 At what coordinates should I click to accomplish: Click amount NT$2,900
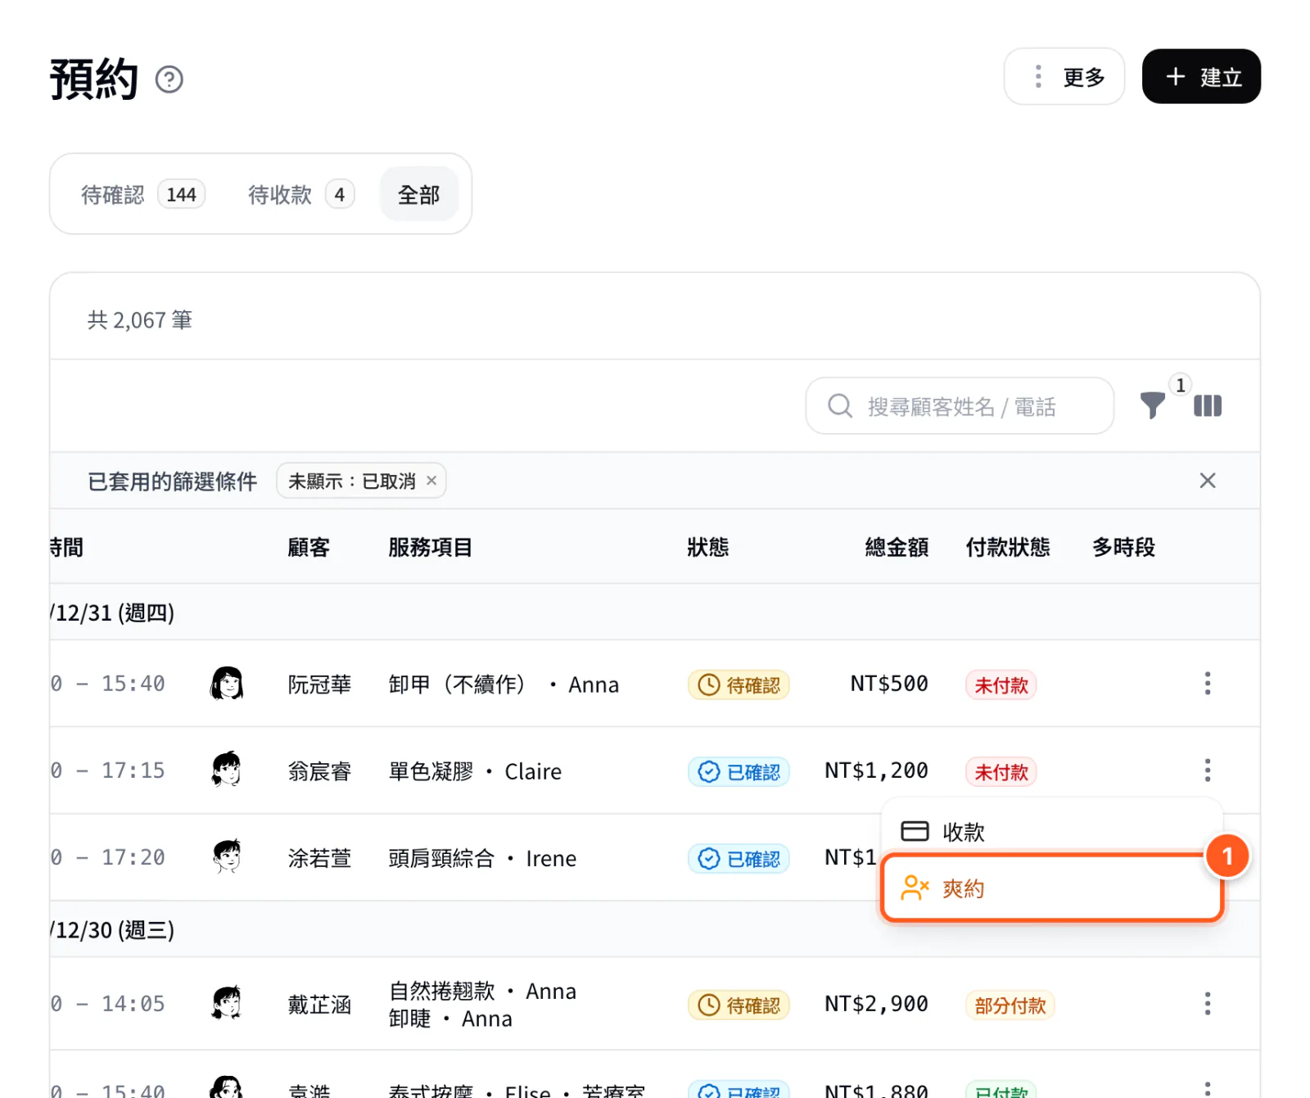(x=876, y=1004)
